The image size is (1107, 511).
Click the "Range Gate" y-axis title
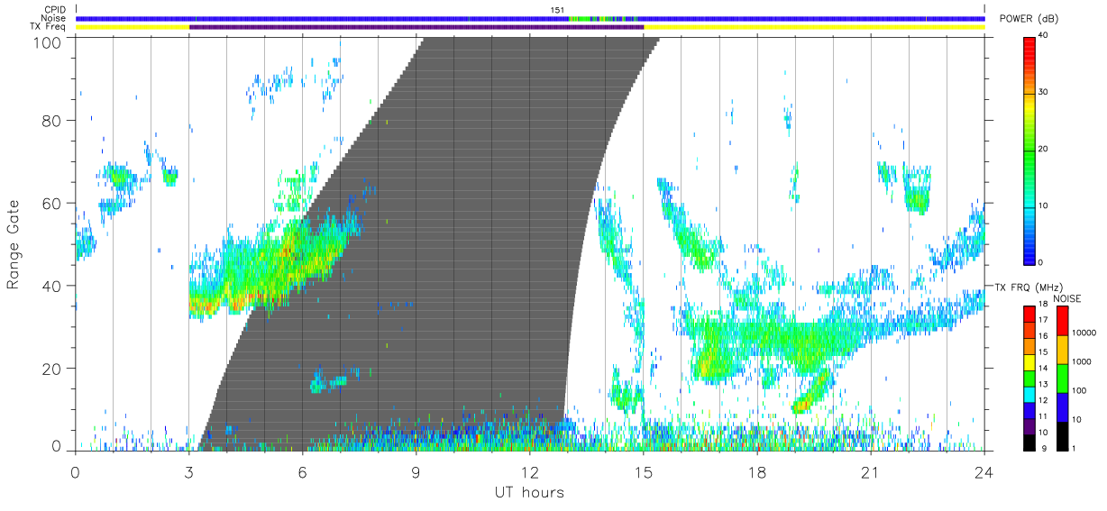click(13, 243)
